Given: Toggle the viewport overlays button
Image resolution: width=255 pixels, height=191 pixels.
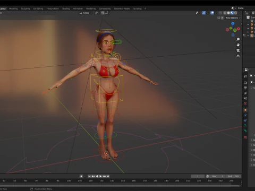Looking at the screenshot, I should 212,13.
